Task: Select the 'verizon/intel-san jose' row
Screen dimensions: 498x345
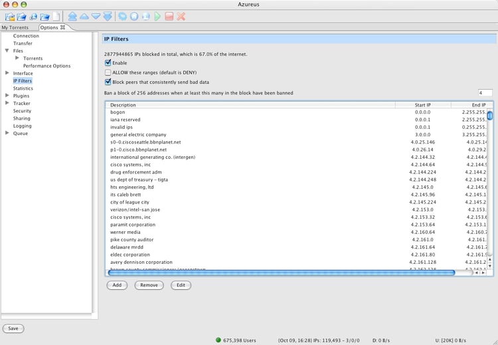Action: pos(296,210)
